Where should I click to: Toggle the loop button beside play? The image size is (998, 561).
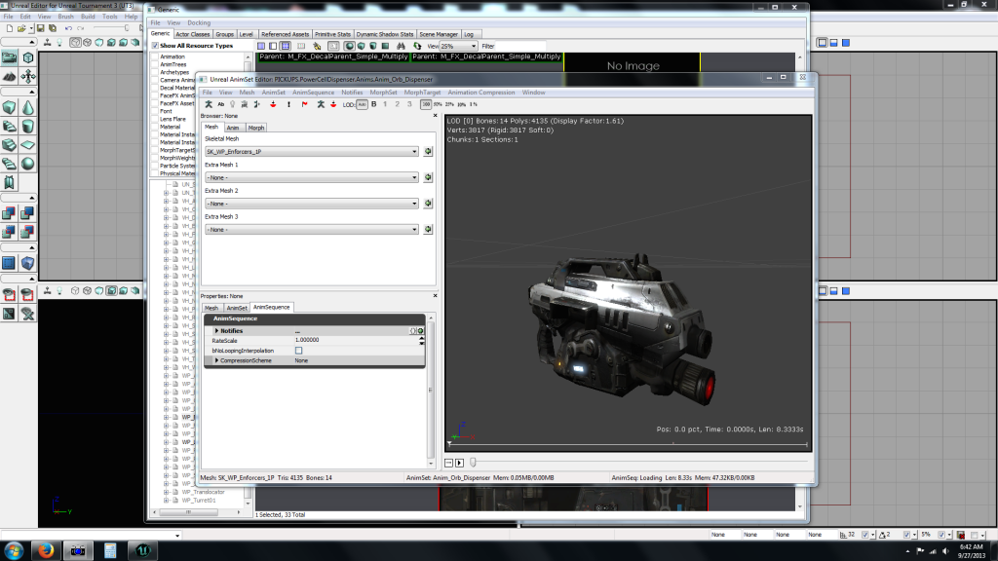click(448, 463)
